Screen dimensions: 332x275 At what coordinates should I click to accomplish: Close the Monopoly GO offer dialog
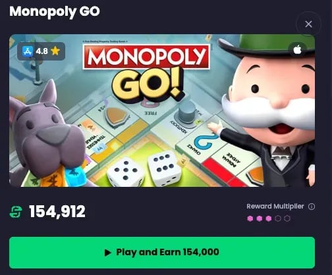point(308,24)
